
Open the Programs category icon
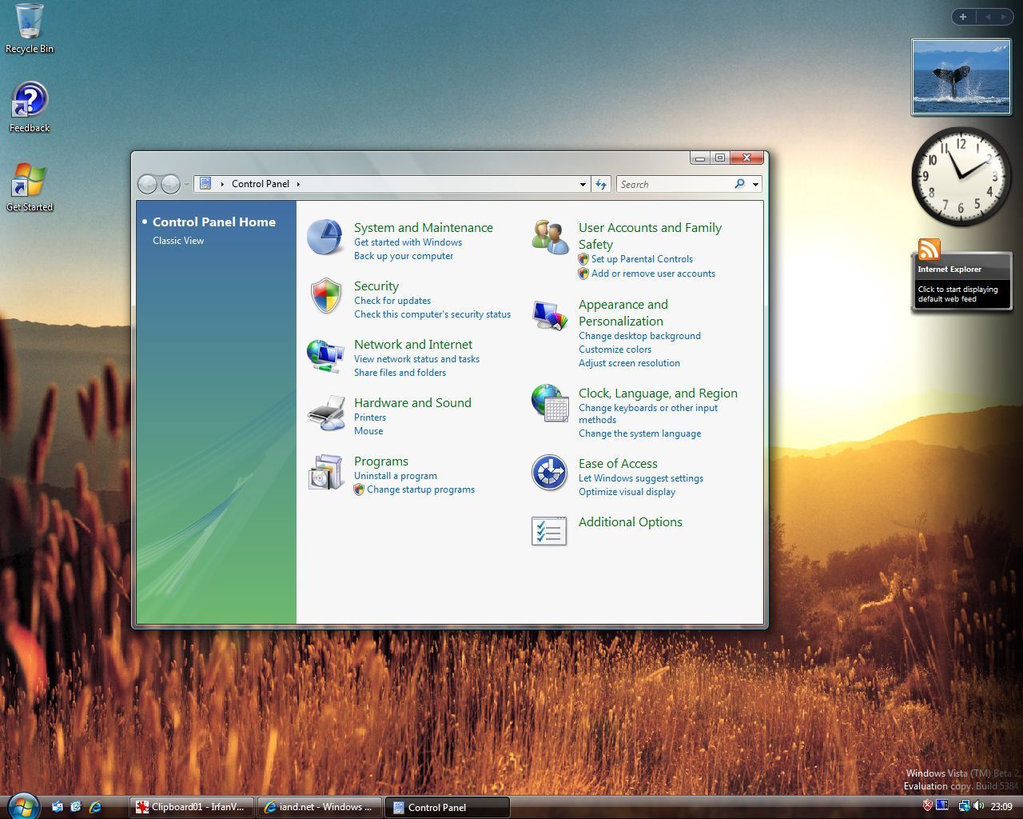point(325,471)
